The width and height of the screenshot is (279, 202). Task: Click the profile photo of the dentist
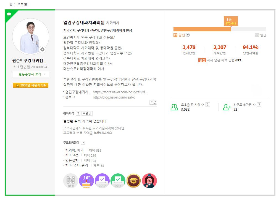[31, 37]
